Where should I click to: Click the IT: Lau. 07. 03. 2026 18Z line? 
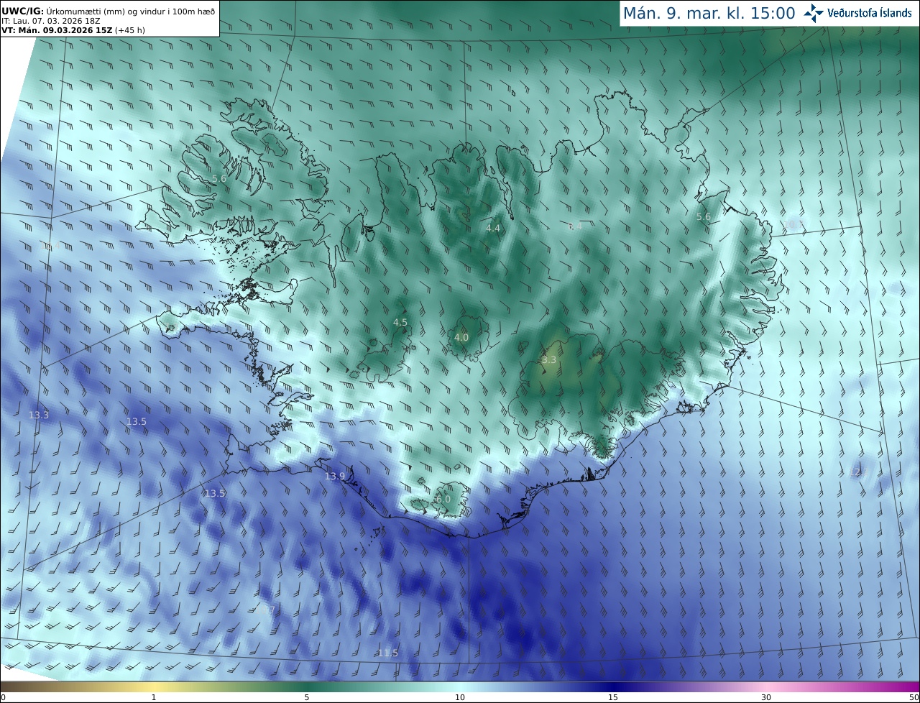point(52,21)
